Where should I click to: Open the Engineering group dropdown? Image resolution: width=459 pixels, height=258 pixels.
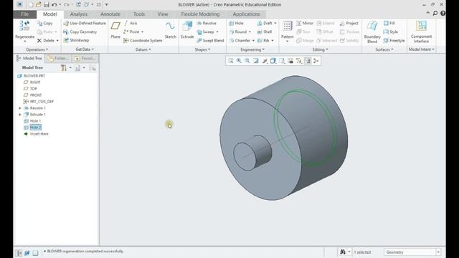coord(252,49)
